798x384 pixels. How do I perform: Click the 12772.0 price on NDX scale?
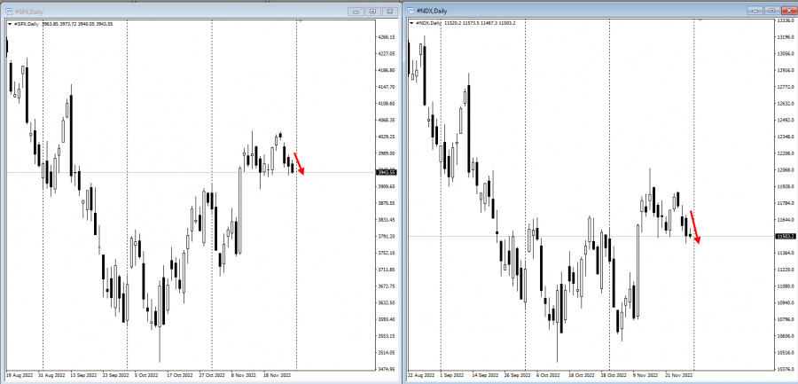coord(786,87)
